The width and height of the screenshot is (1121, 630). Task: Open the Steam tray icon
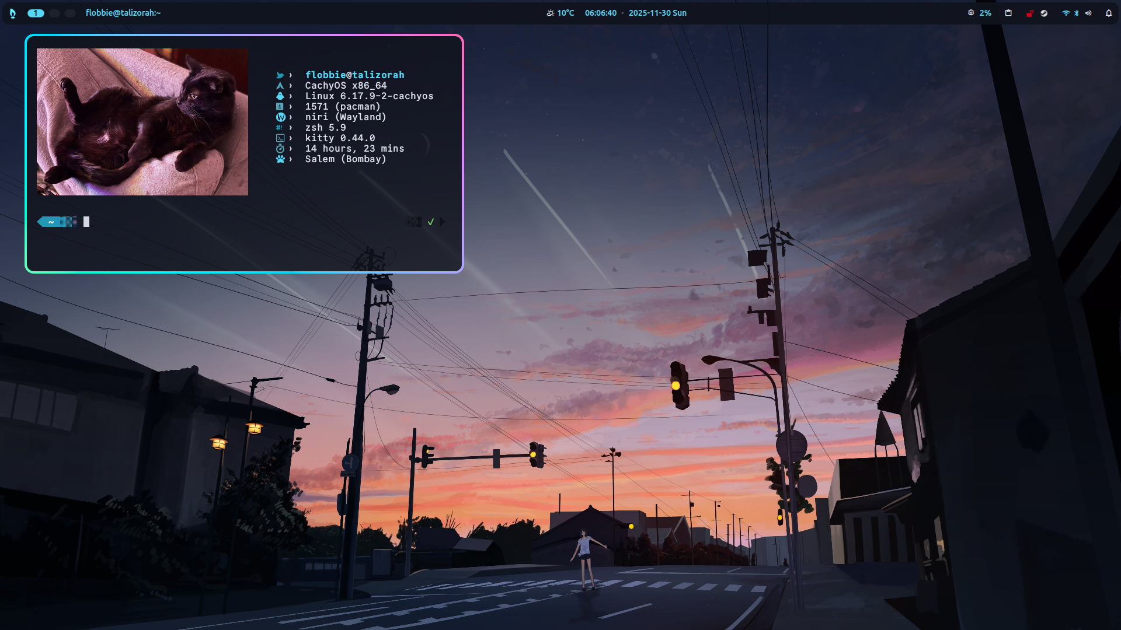(x=1044, y=13)
